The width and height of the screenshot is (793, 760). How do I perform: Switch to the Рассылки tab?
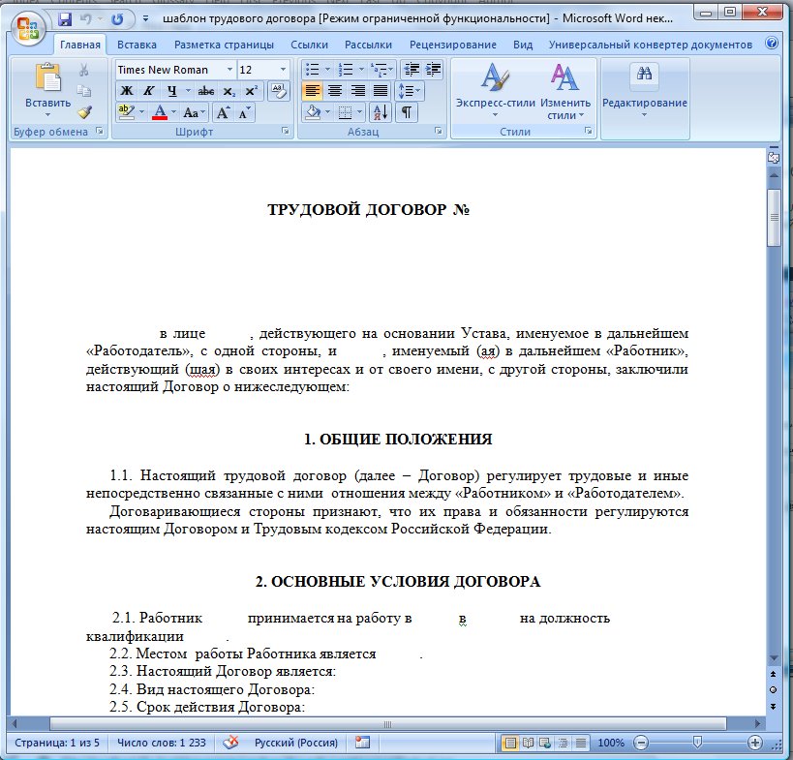pos(368,45)
